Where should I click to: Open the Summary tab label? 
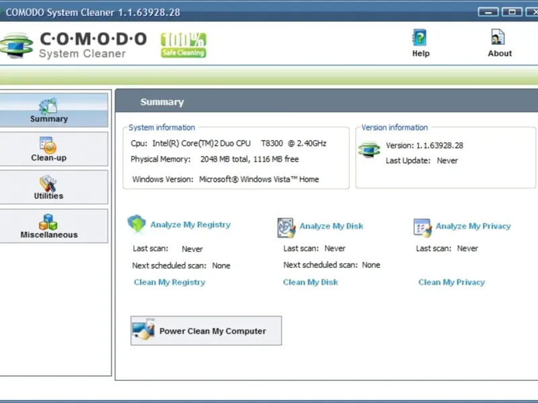click(48, 119)
